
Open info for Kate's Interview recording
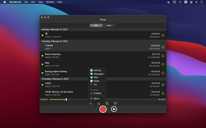163,56
